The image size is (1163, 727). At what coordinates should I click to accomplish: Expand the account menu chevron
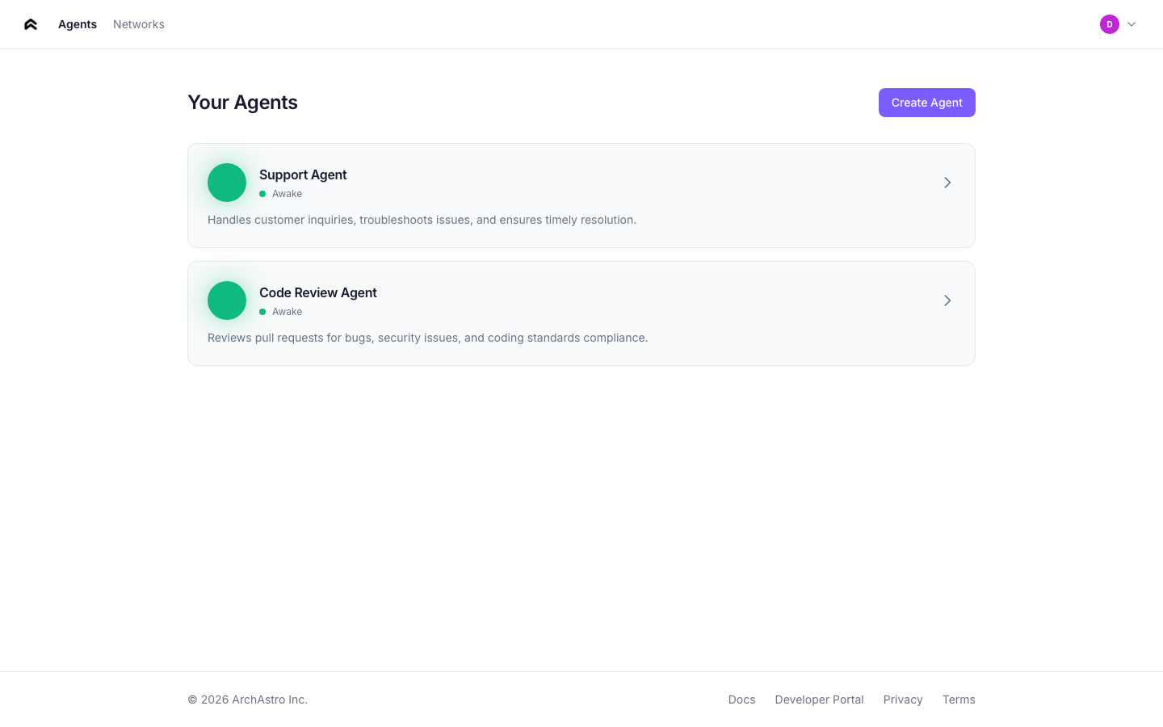click(x=1132, y=24)
